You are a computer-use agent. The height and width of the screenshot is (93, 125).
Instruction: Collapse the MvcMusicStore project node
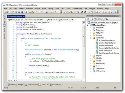point(88,25)
